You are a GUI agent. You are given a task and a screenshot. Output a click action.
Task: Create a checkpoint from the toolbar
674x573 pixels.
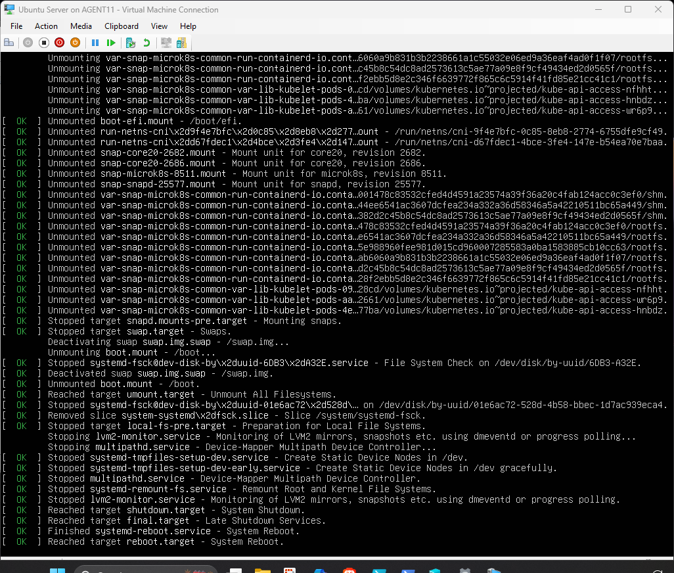coord(131,43)
